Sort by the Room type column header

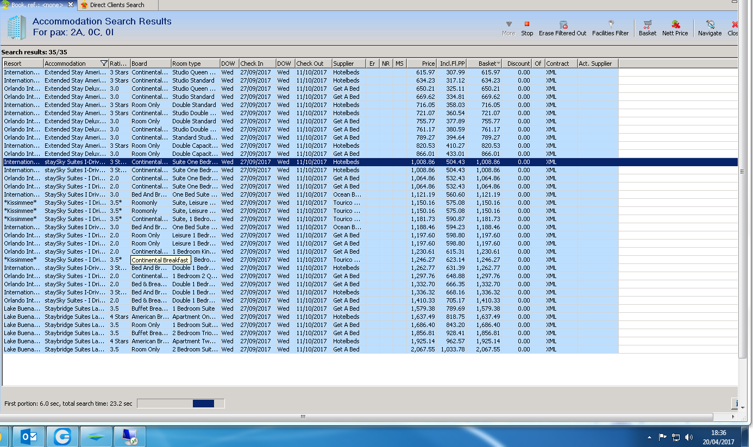pos(196,64)
